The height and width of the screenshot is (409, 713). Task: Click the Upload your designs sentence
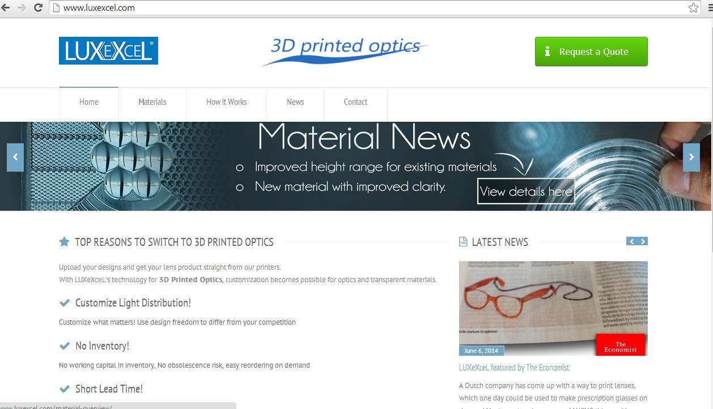pos(170,267)
